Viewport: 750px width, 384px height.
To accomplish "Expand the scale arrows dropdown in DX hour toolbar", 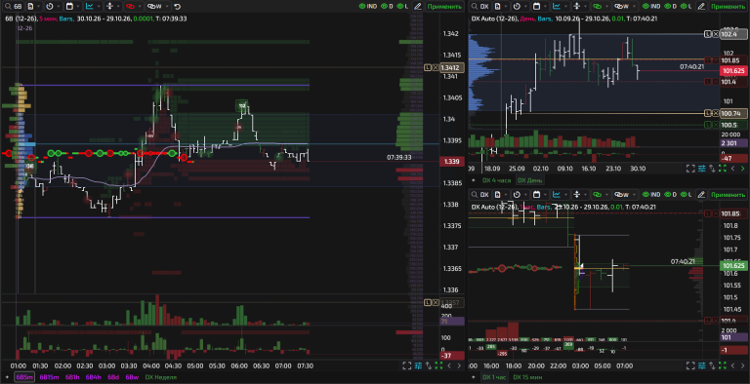I will [x=586, y=194].
